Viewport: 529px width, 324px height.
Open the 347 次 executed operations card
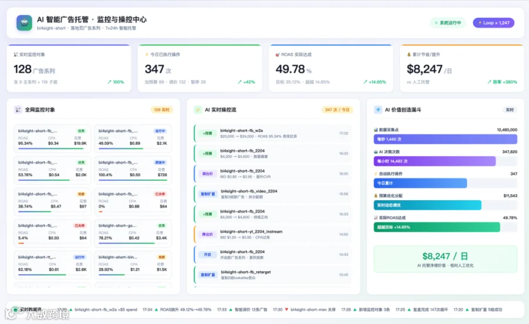(200, 68)
